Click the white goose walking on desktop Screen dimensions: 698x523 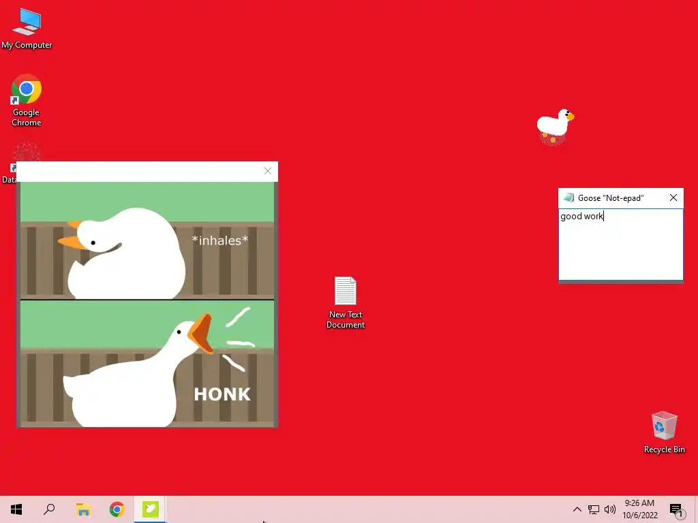(x=555, y=127)
